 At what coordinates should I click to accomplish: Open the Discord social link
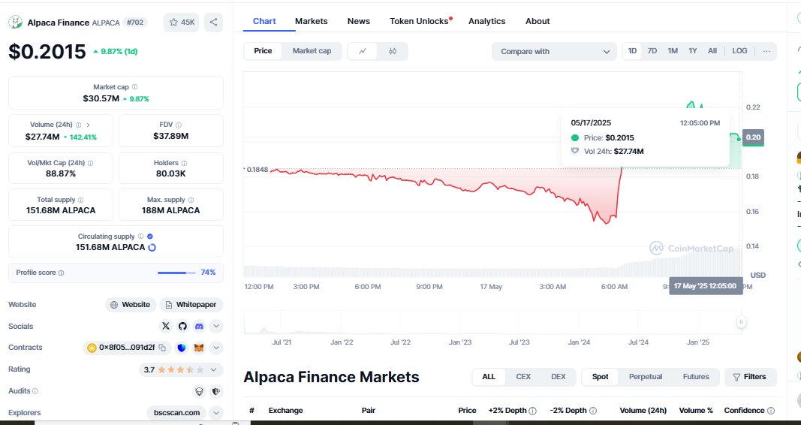click(199, 326)
